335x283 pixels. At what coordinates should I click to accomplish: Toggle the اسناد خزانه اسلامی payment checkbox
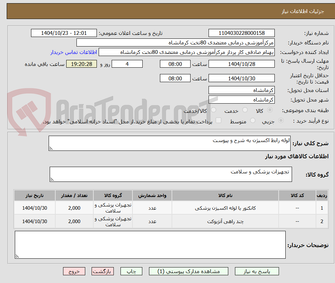pos(218,120)
